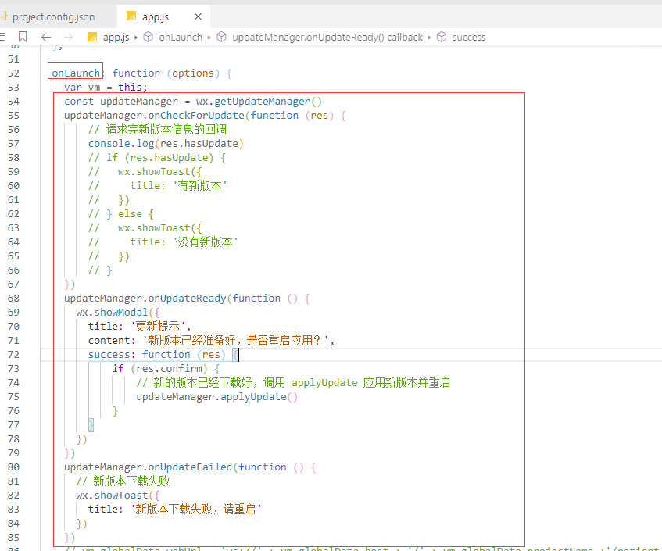Click 'onUpdateReady' method name

coord(187,299)
